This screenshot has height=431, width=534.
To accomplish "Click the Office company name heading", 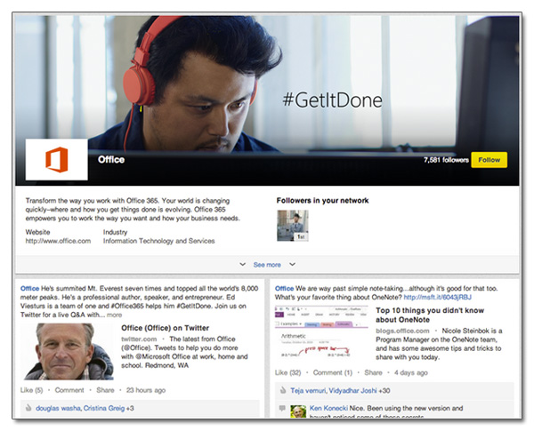I will [111, 160].
